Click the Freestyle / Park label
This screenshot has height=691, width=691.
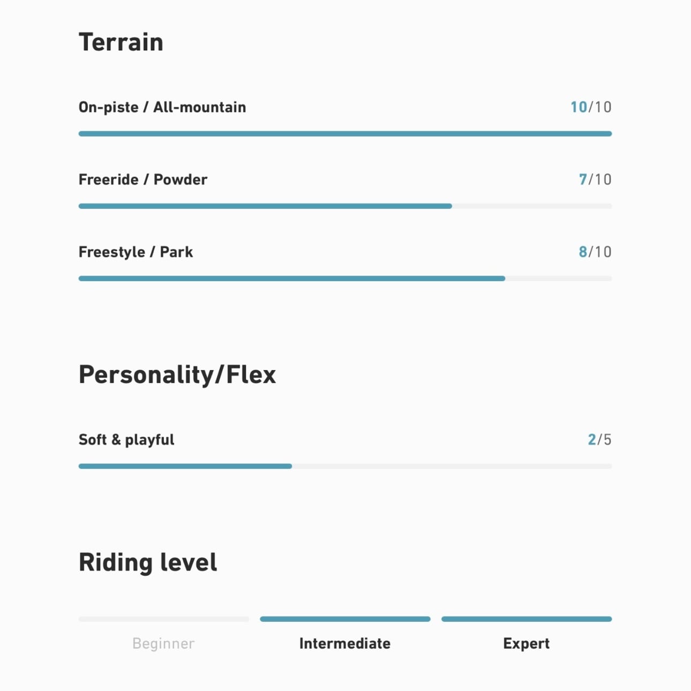(x=136, y=252)
